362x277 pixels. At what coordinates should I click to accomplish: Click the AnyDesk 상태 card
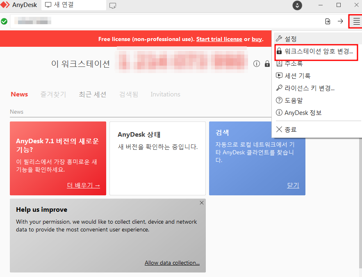[157, 158]
